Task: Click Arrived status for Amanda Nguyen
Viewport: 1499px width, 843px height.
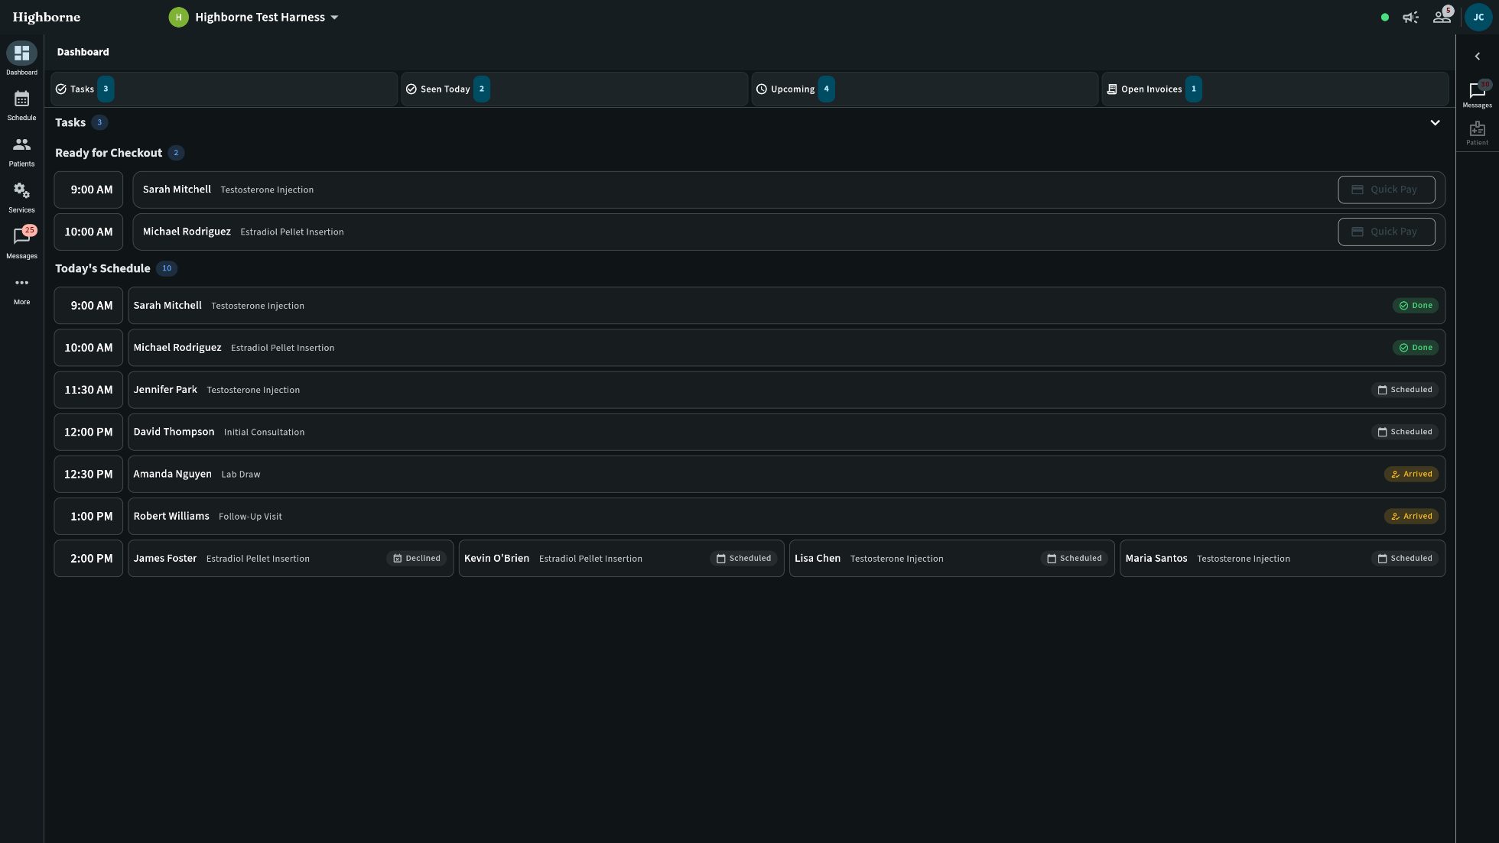Action: pos(1411,474)
